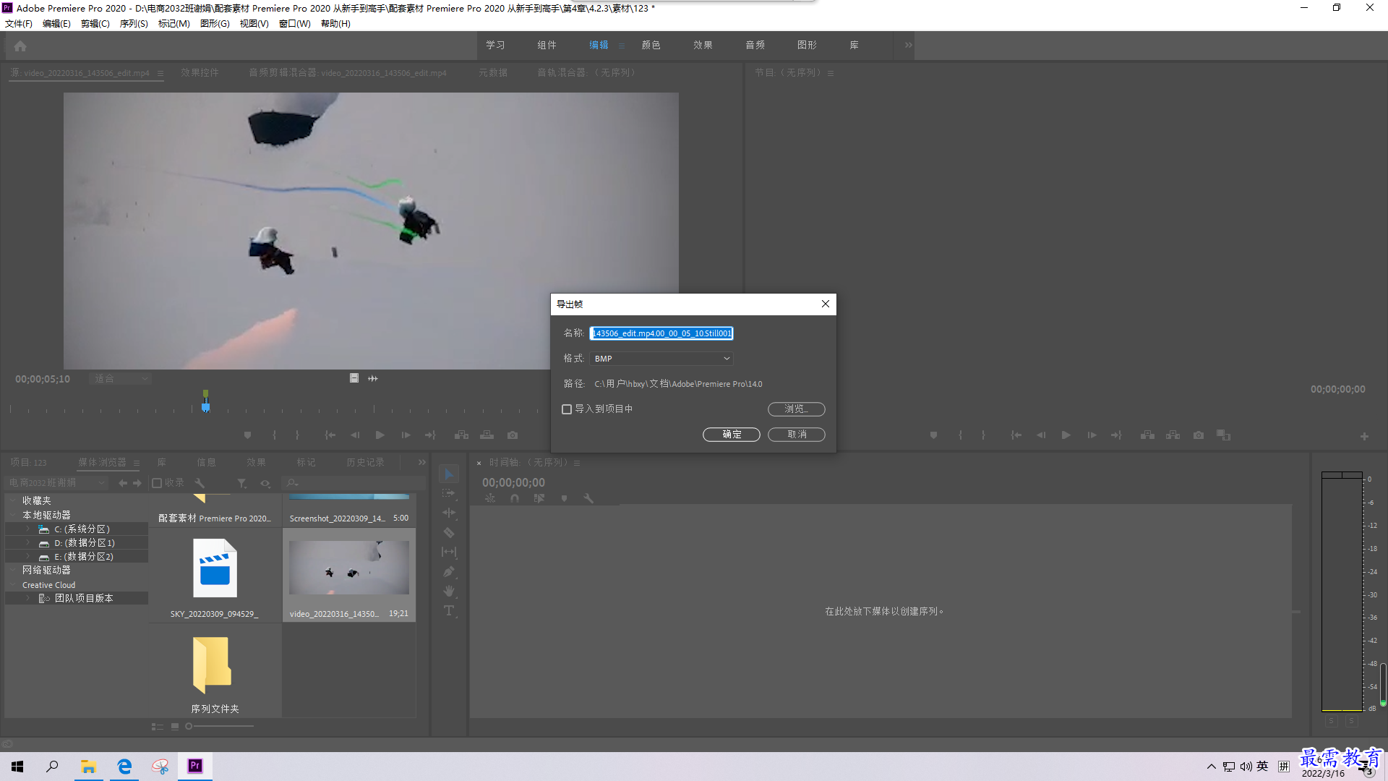The height and width of the screenshot is (781, 1388).
Task: Click Insert button in source monitor
Action: [461, 435]
